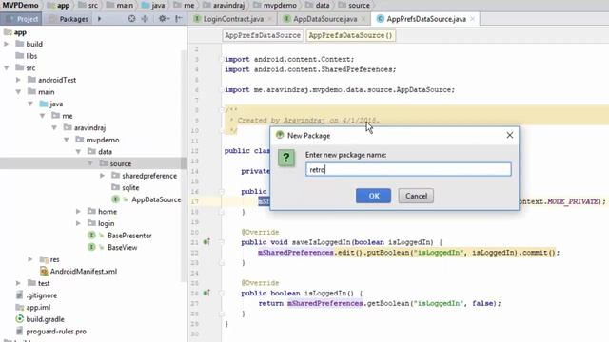This screenshot has height=342, width=609.
Task: Click scroll from source target icon
Action: pyautogui.click(x=131, y=19)
